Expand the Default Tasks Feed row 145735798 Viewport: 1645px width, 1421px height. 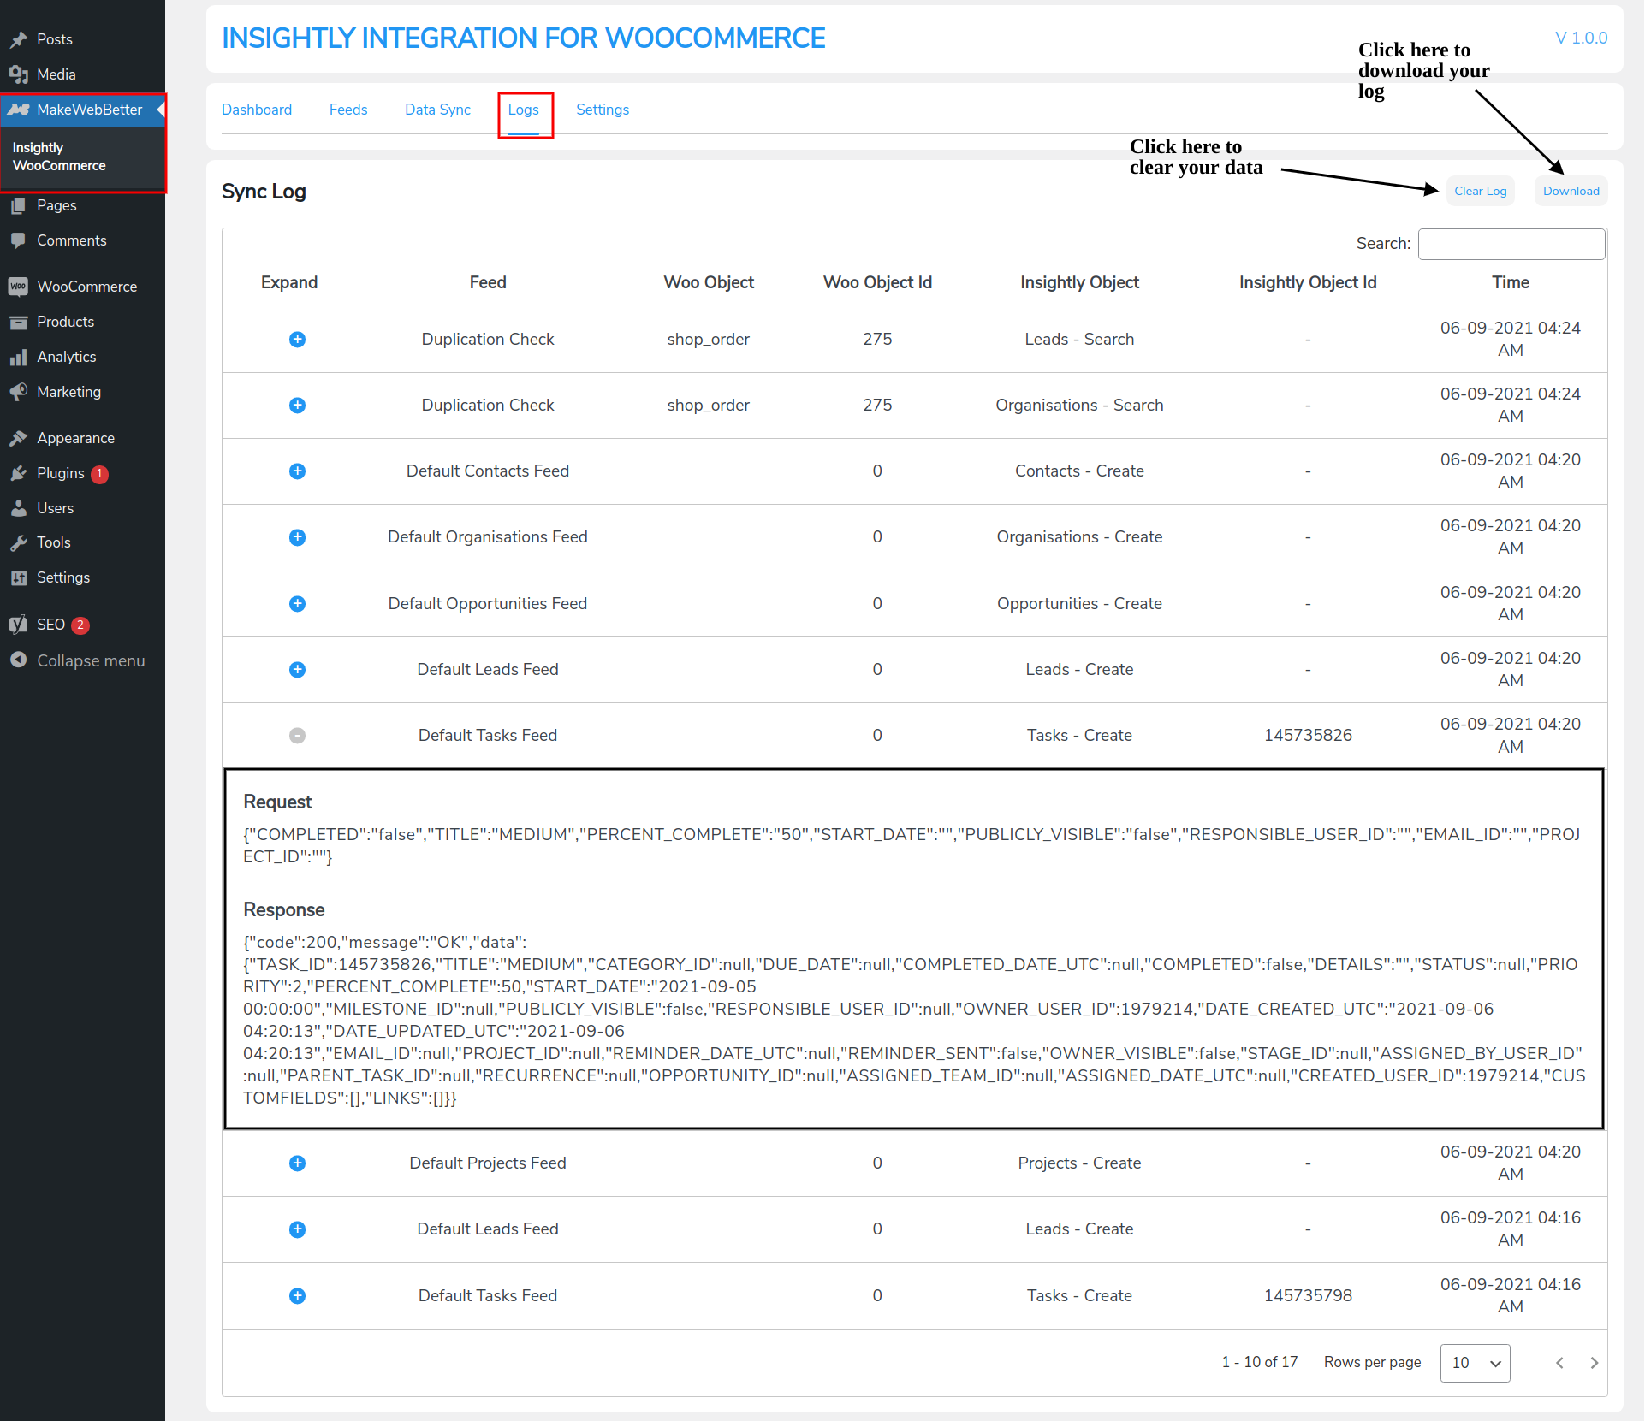pyautogui.click(x=297, y=1296)
